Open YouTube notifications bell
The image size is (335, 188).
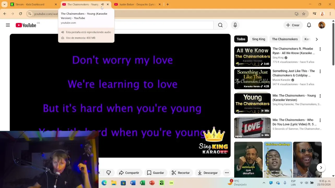click(x=309, y=25)
